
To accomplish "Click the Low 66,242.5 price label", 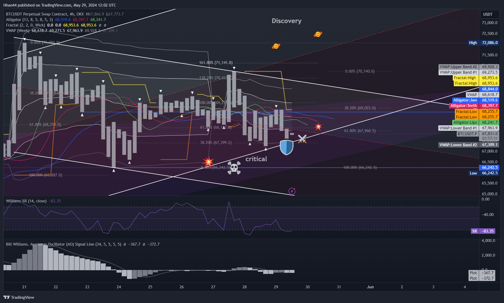I will pyautogui.click(x=483, y=173).
